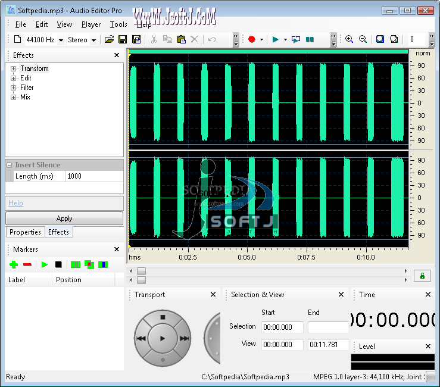
Task: Close the Selection & View panel
Action: tap(341, 294)
